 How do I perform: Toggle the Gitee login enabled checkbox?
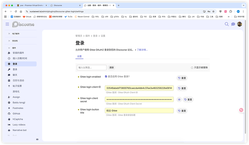(106, 76)
